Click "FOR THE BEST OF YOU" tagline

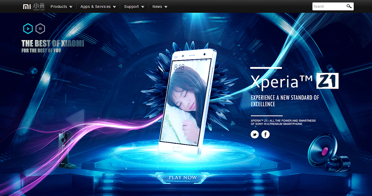(41, 51)
